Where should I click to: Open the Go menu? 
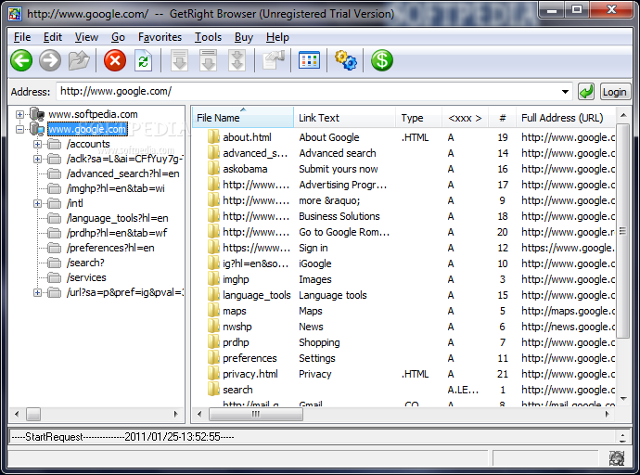[118, 37]
